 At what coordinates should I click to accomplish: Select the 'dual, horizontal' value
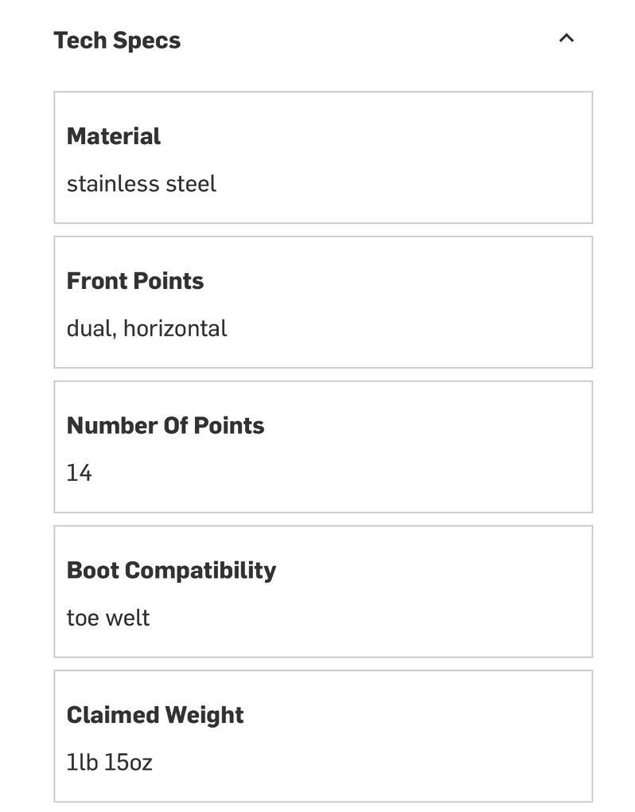tap(147, 329)
